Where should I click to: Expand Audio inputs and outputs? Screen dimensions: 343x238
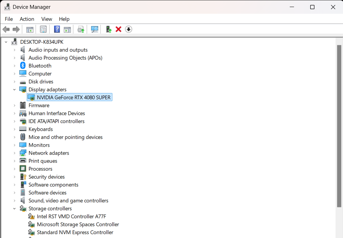click(x=14, y=50)
